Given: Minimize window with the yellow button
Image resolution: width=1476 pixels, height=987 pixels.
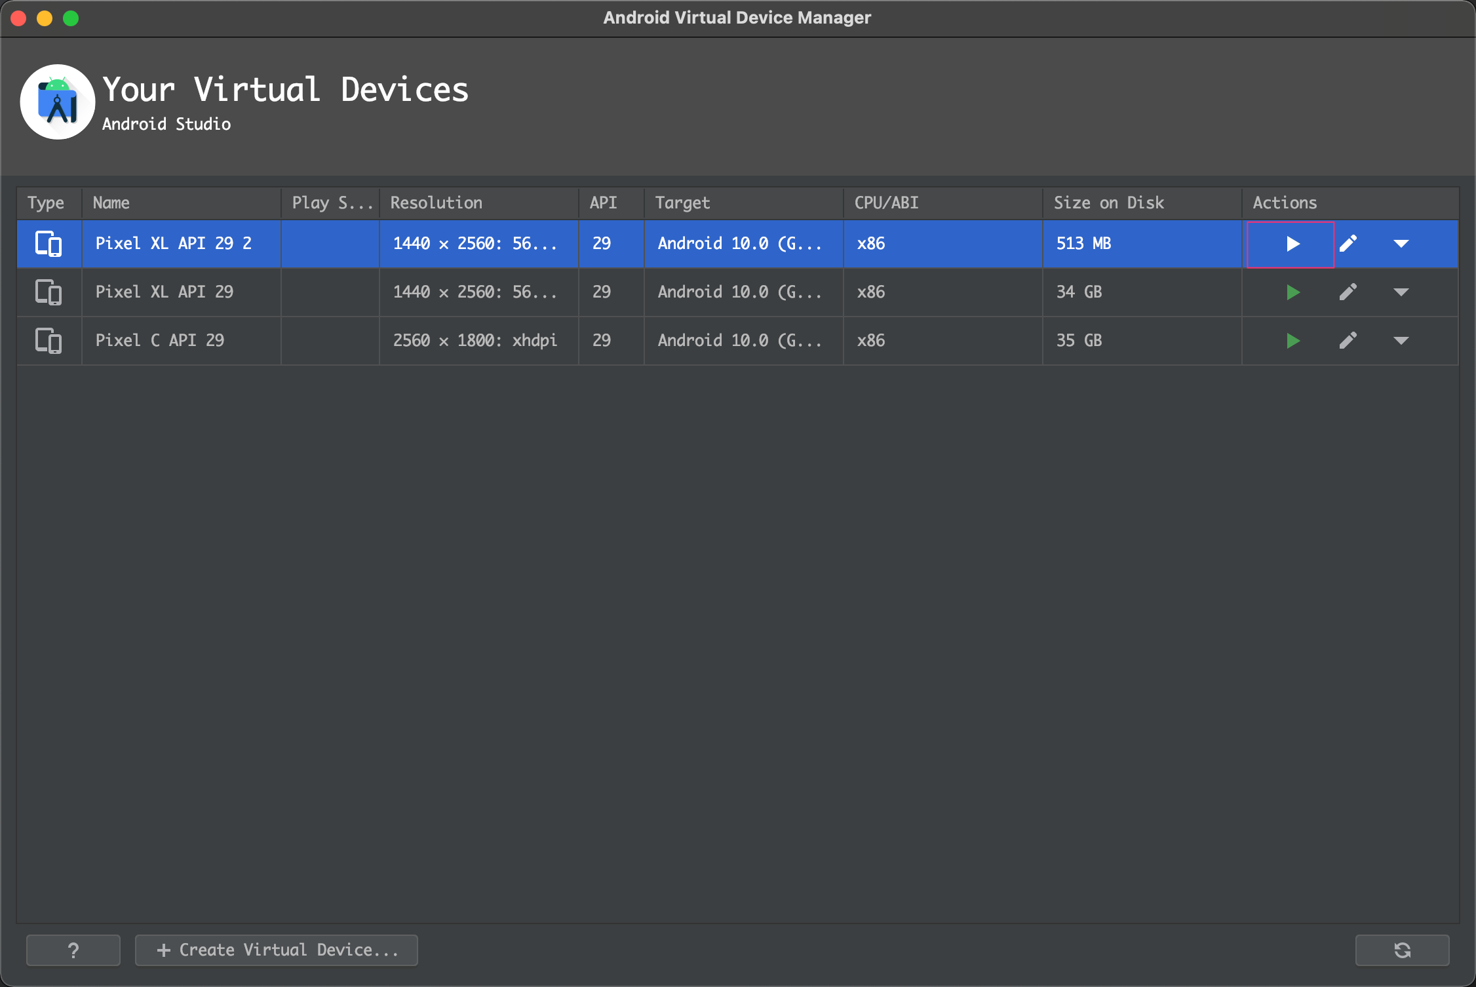Looking at the screenshot, I should coord(45,18).
